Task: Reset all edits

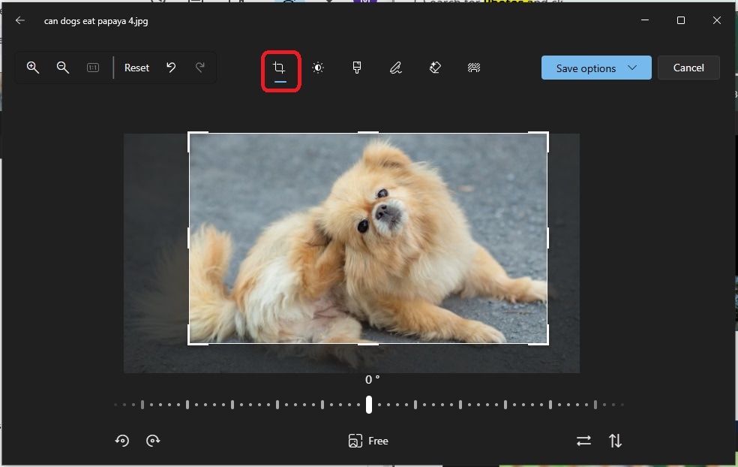Action: click(x=136, y=68)
